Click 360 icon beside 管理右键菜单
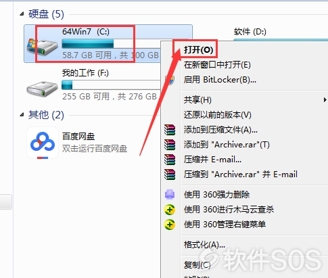The width and height of the screenshot is (328, 278). (170, 225)
